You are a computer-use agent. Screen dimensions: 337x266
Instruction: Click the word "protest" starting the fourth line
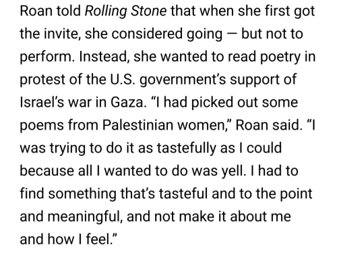click(42, 80)
